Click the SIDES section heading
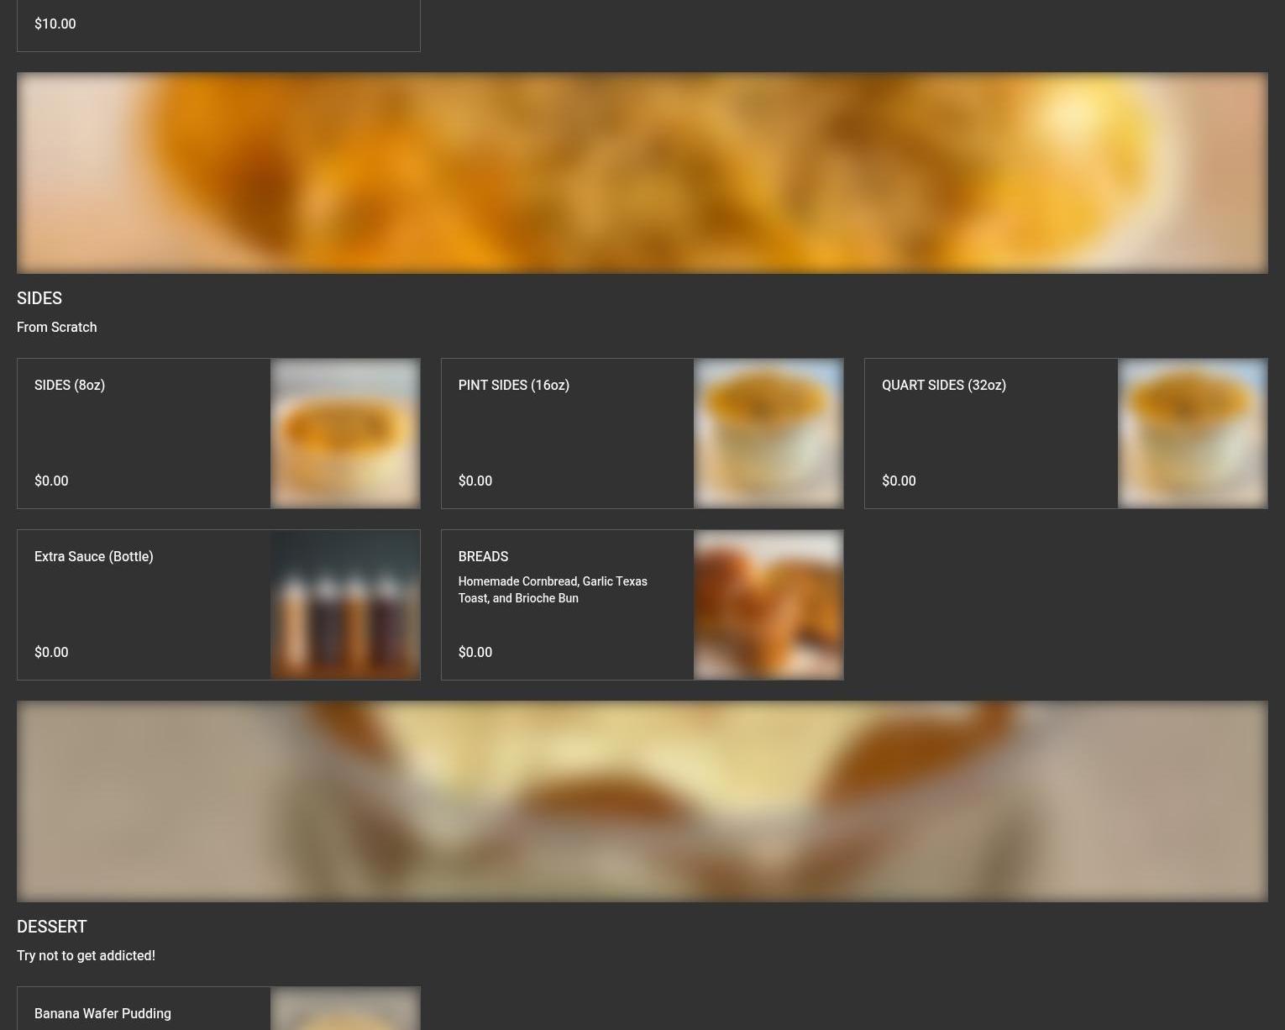1285x1030 pixels. 39,298
